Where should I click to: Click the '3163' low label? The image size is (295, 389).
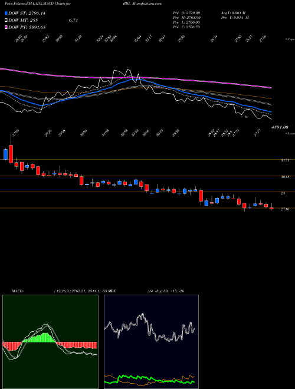pos(105,133)
